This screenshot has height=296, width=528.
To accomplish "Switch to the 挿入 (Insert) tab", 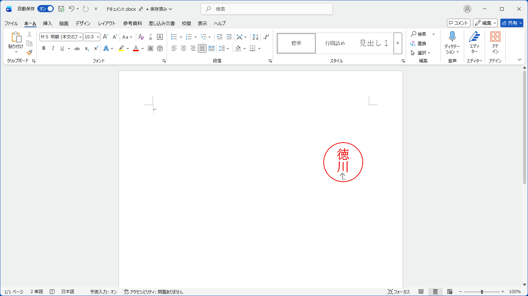I will (47, 23).
